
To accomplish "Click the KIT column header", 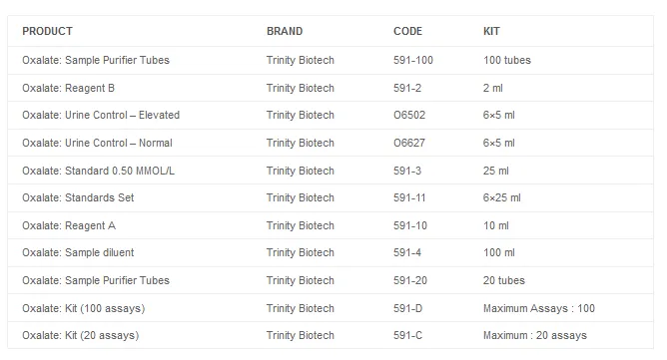I will 491,31.
